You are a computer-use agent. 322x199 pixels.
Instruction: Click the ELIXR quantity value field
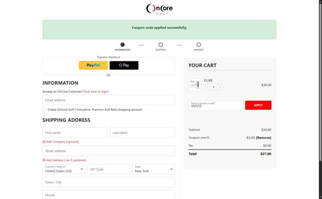click(x=214, y=87)
